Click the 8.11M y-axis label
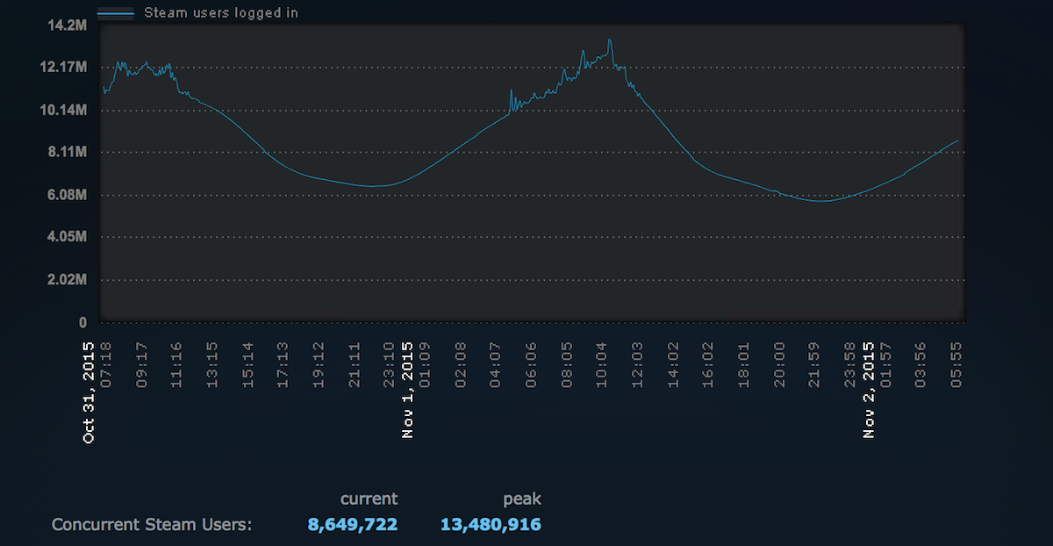The width and height of the screenshot is (1053, 546). [67, 152]
